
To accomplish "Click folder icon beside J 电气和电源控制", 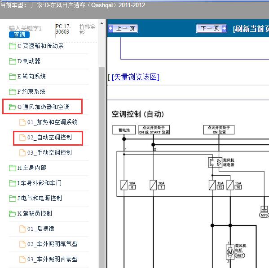I will (13, 199).
